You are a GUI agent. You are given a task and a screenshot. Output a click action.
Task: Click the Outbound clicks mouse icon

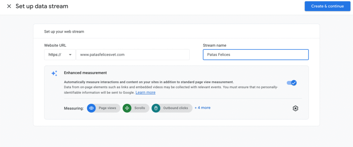(x=156, y=108)
